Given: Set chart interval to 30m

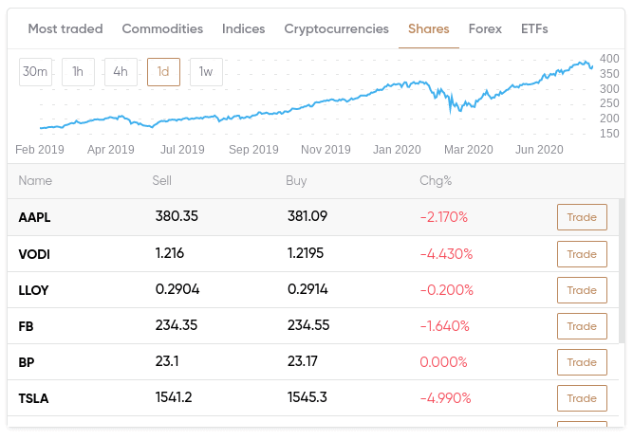Looking at the screenshot, I should click(35, 72).
